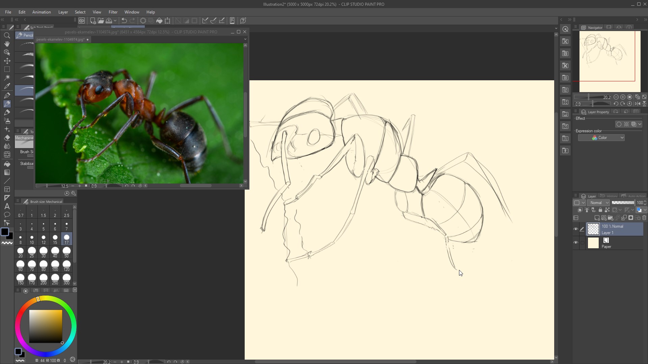Select the Blend tool
648x364 pixels.
pos(7,146)
